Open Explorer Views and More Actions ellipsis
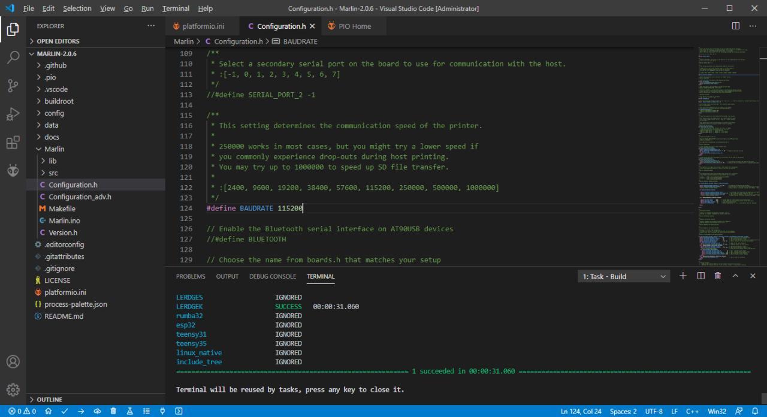Screen dimensions: 767x417 click(x=150, y=26)
